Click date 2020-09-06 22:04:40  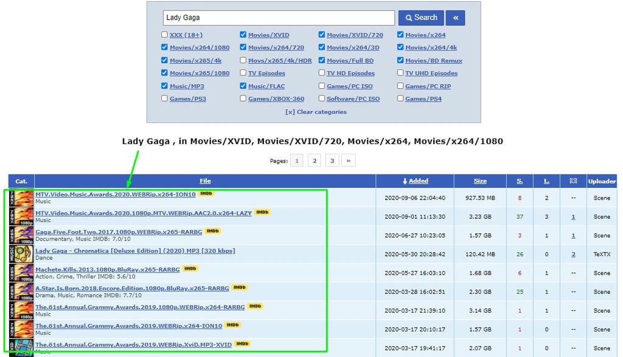click(415, 198)
